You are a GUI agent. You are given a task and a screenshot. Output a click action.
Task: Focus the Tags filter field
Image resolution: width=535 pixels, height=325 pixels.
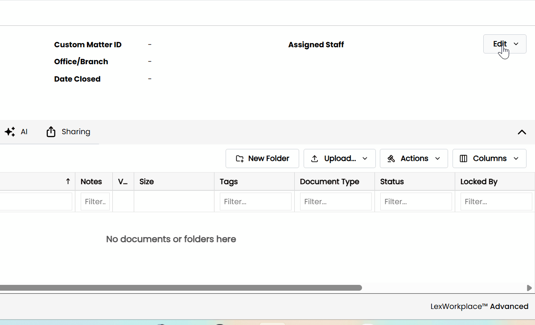tap(255, 202)
